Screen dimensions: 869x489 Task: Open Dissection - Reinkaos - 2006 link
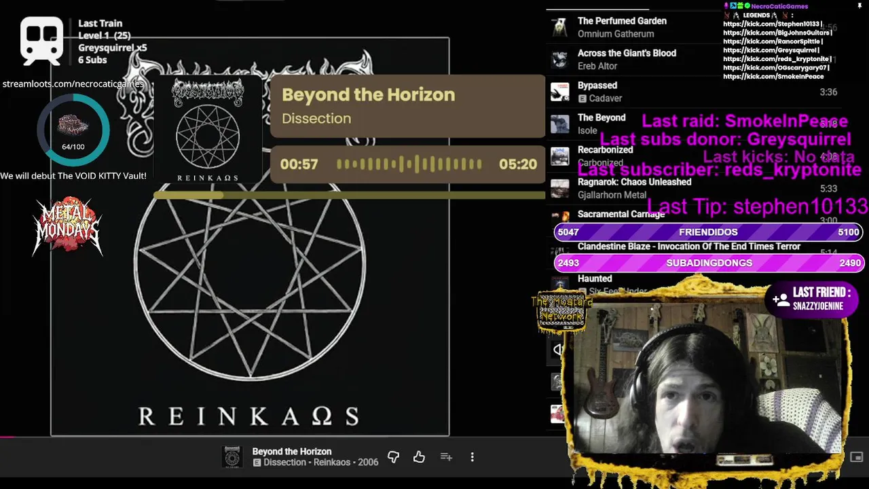coord(320,463)
